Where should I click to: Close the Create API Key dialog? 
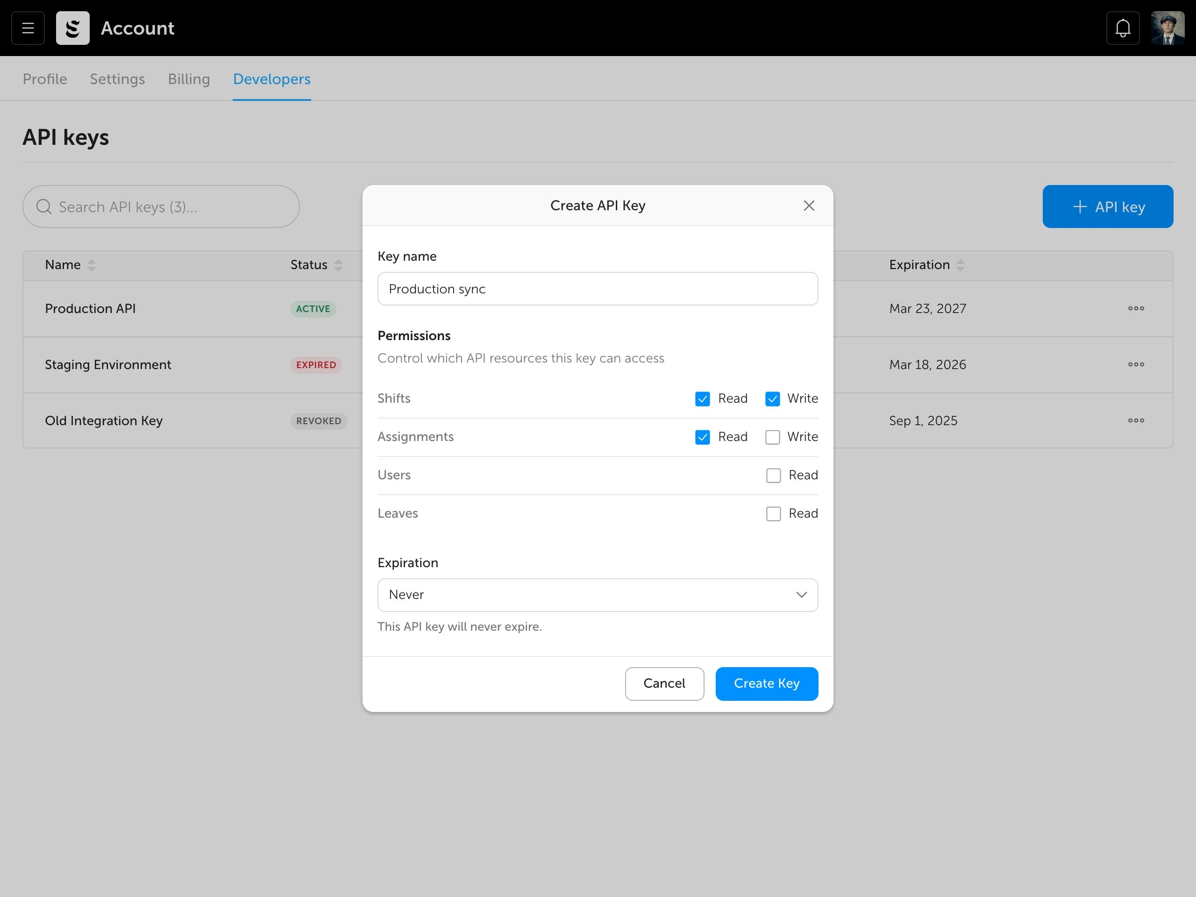pos(808,206)
